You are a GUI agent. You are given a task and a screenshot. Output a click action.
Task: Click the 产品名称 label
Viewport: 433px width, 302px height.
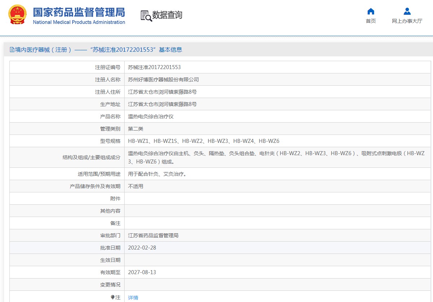pos(110,116)
